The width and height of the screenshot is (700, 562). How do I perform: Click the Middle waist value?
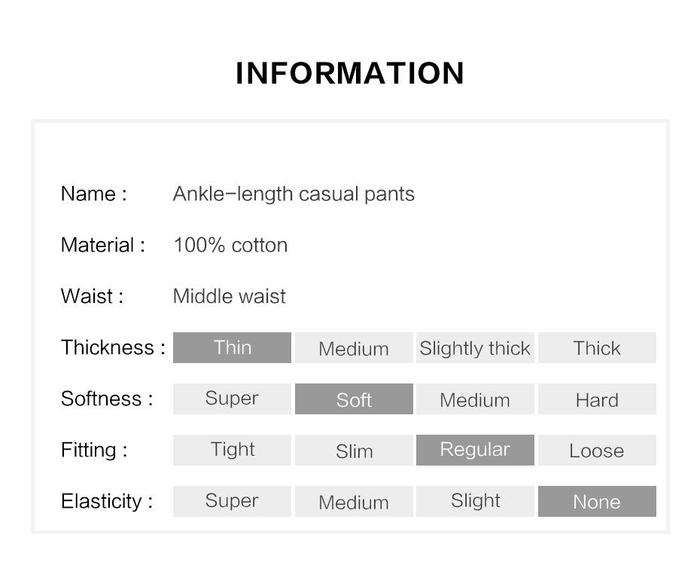[229, 296]
